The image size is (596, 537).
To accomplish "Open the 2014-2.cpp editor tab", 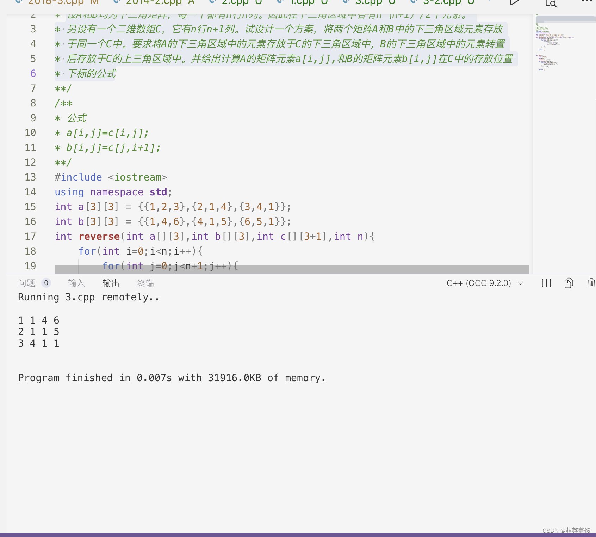I will click(154, 2).
